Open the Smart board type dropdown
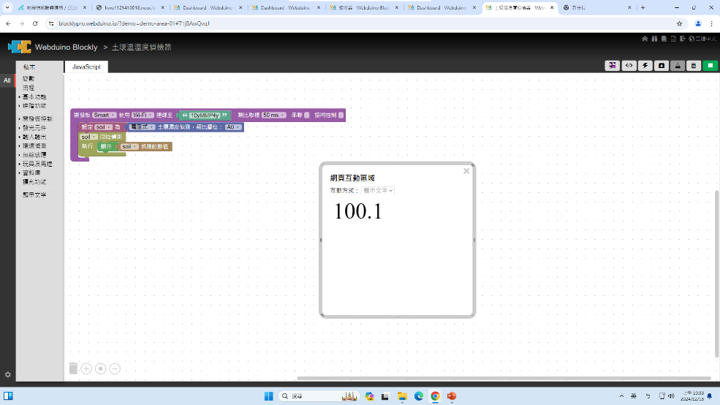The image size is (720, 405). click(102, 115)
